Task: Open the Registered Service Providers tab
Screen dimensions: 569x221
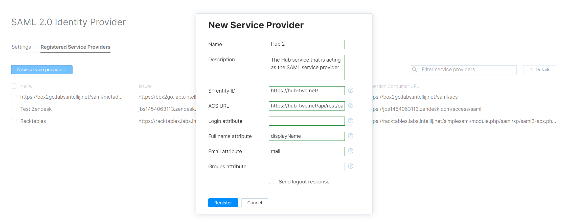Action: [x=75, y=47]
